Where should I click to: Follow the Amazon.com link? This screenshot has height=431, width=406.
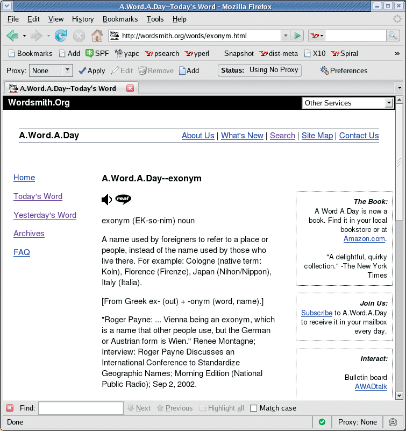pos(364,238)
